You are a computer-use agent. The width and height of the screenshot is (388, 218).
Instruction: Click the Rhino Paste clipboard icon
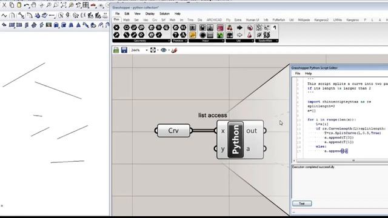click(x=19, y=5)
